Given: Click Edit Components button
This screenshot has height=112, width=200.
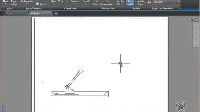Looking at the screenshot, I should pos(107,3).
